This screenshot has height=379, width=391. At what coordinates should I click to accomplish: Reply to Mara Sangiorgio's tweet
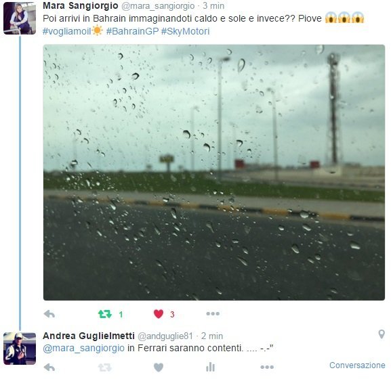(x=49, y=314)
